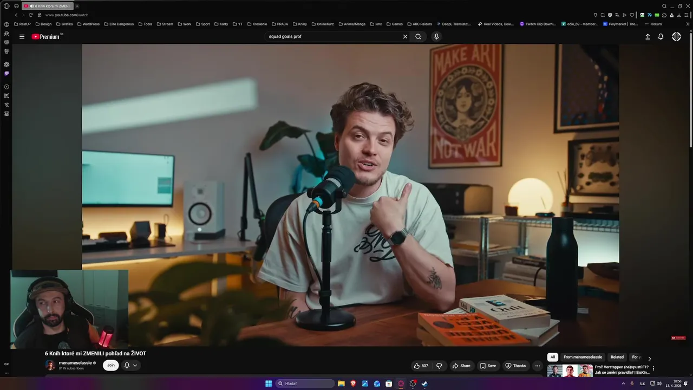Run search with the magnifier button
Viewport: 693px width, 390px height.
pos(418,37)
